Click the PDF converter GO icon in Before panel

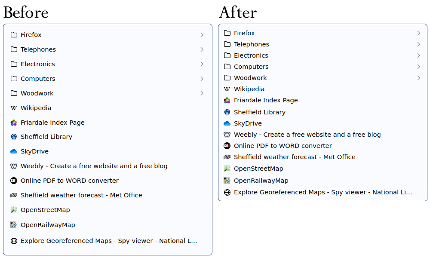click(x=14, y=181)
